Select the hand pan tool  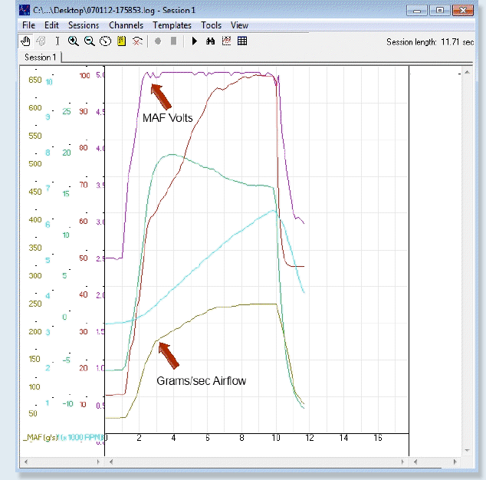25,41
